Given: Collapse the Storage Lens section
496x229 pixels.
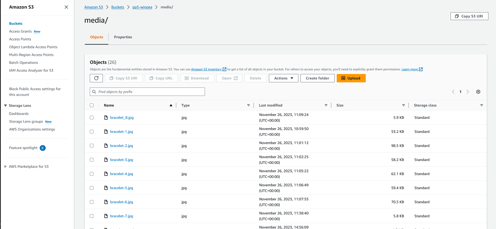Looking at the screenshot, I should click(5, 106).
